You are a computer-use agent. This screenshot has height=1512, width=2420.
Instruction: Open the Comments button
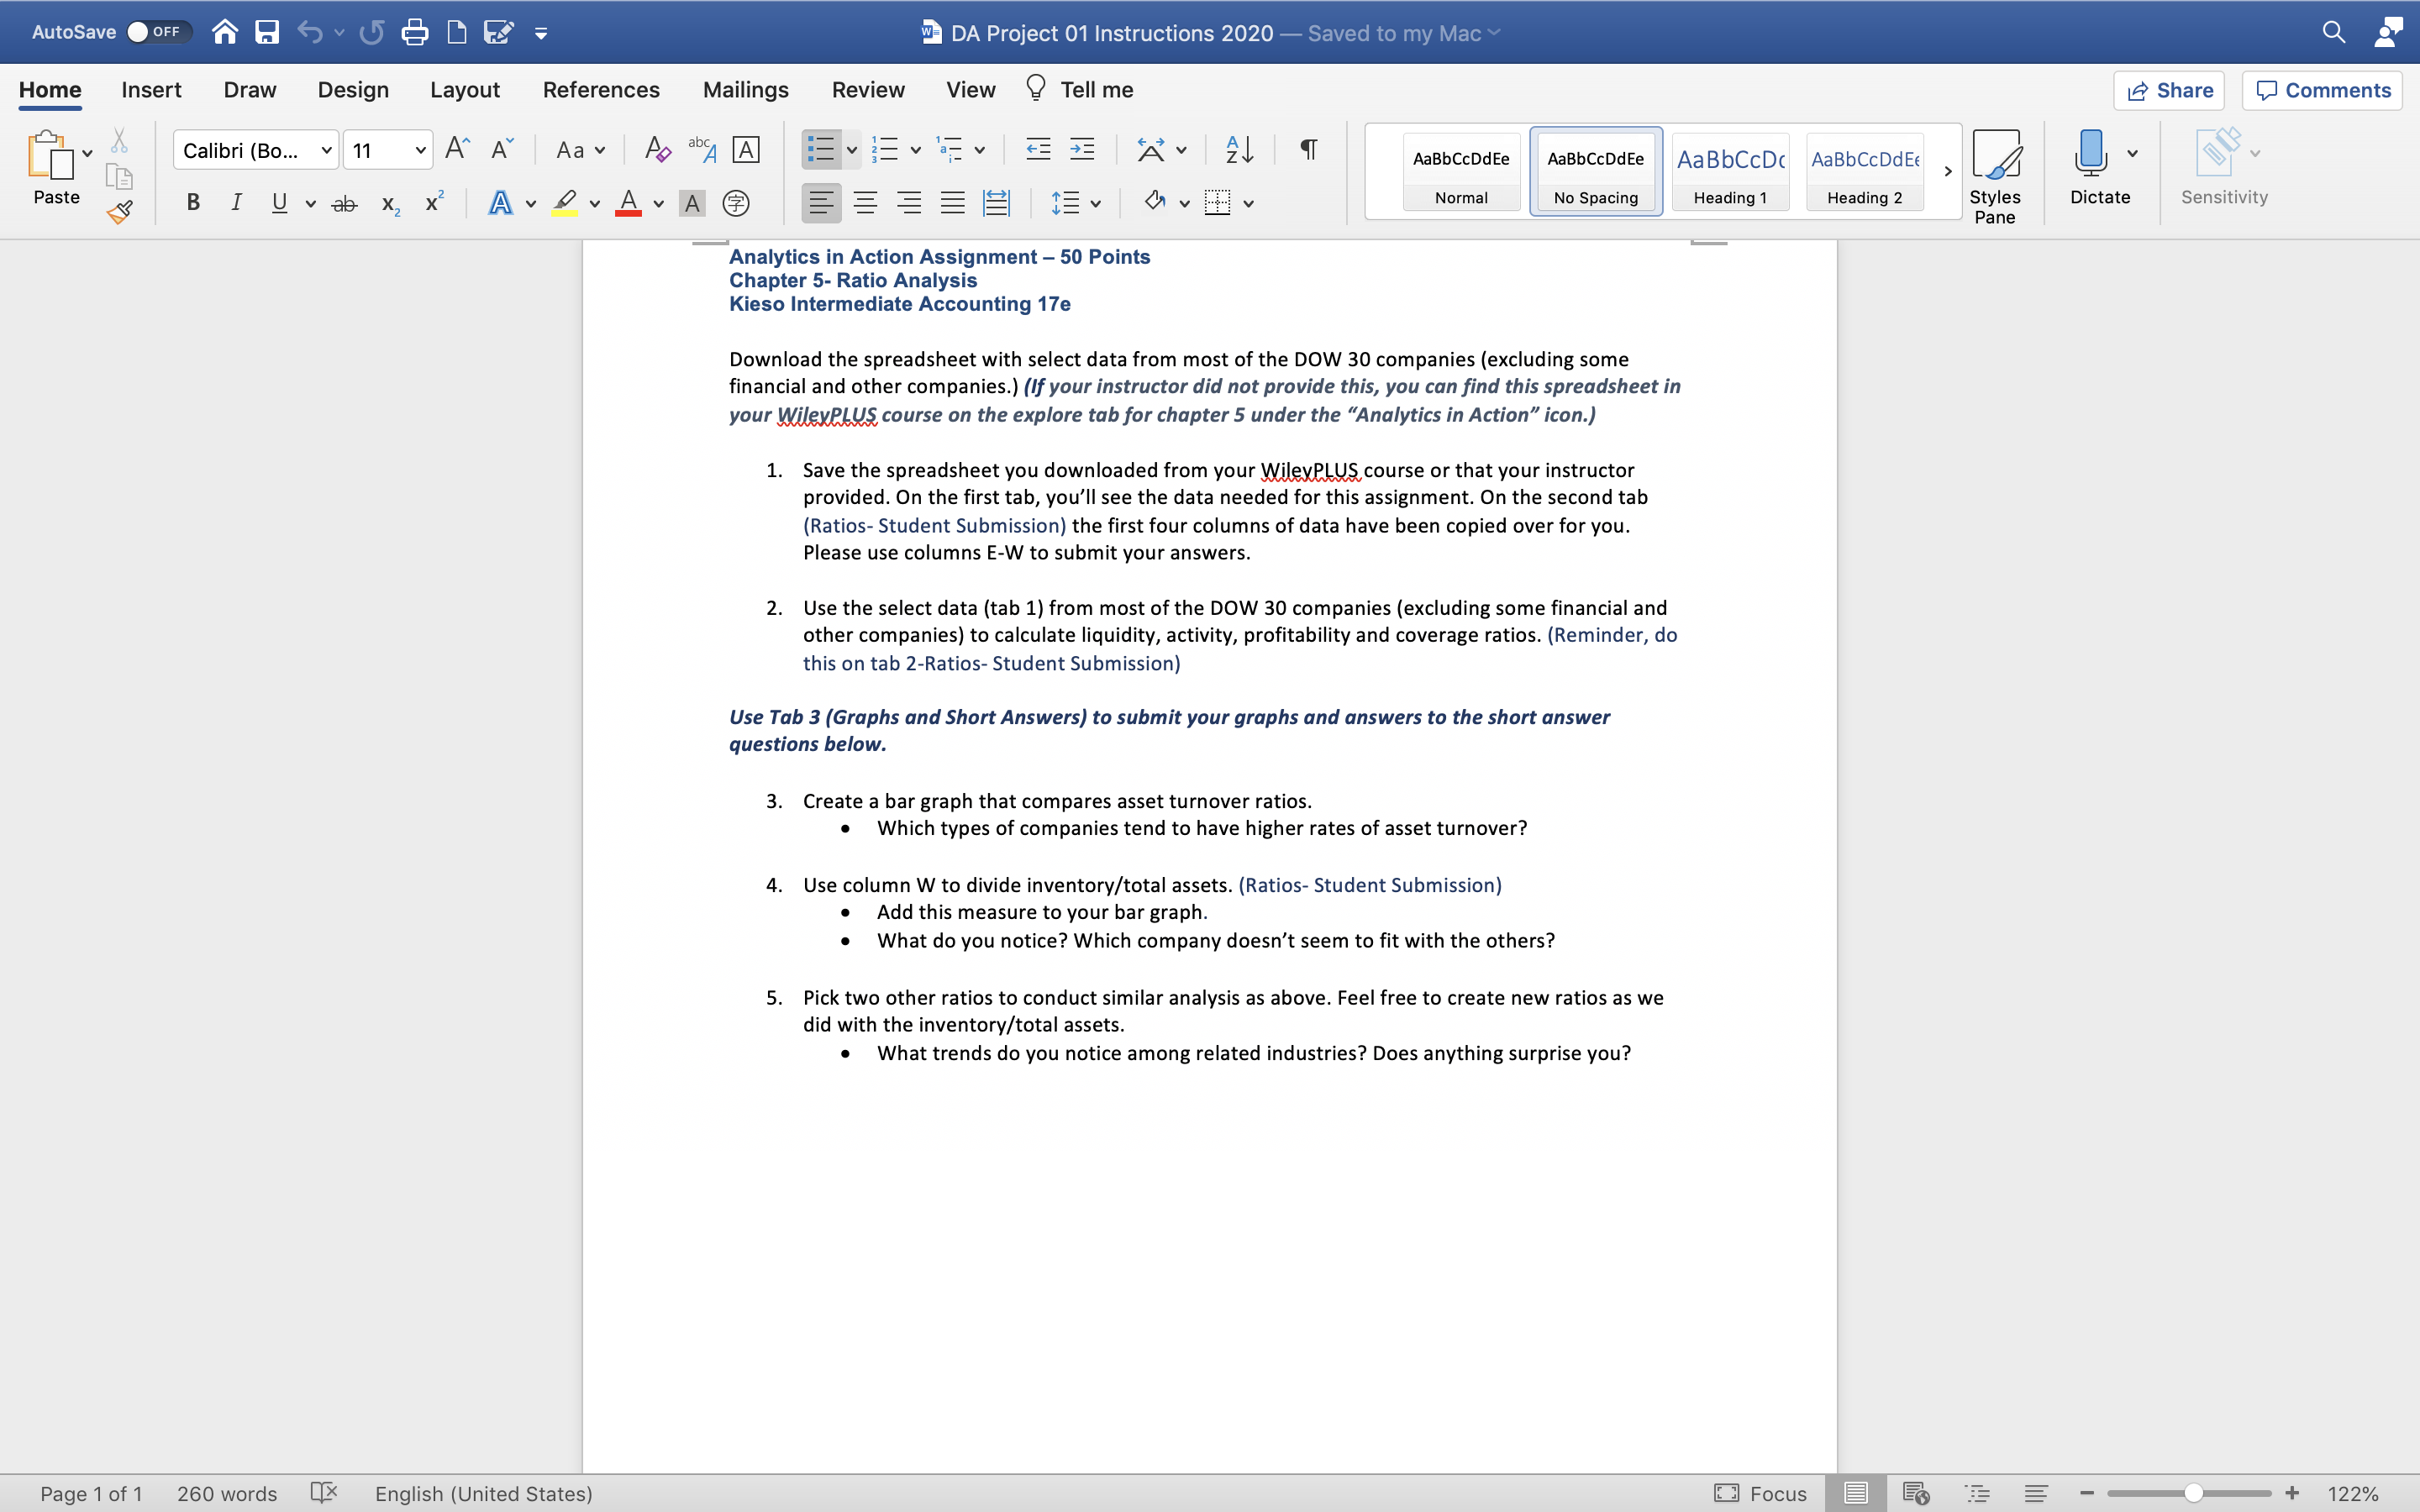point(2322,90)
